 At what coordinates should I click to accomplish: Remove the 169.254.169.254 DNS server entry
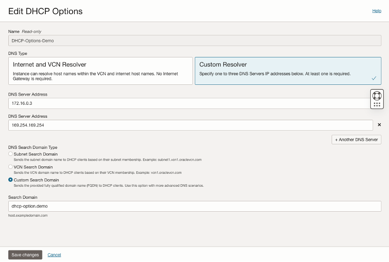pyautogui.click(x=379, y=125)
